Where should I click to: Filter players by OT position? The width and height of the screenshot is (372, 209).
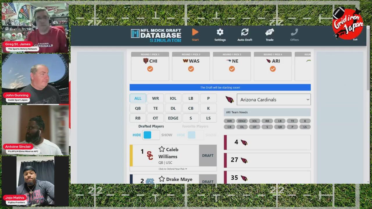(x=155, y=118)
